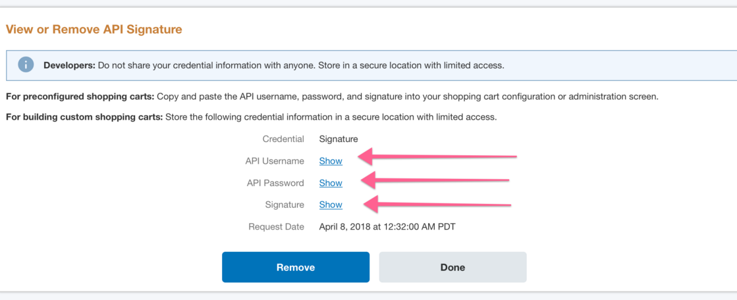Click the pink arrow pointing at API Password

[x=435, y=179]
